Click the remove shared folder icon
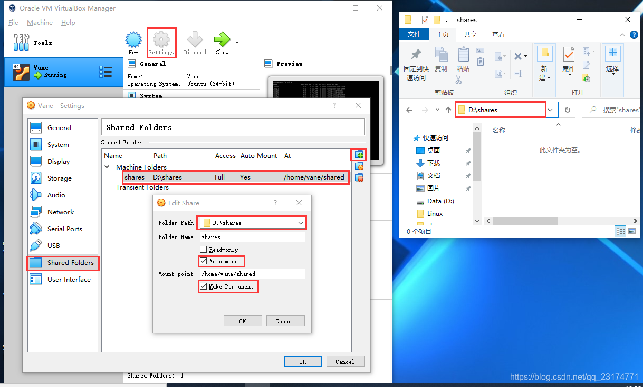The height and width of the screenshot is (387, 643). coord(359,177)
